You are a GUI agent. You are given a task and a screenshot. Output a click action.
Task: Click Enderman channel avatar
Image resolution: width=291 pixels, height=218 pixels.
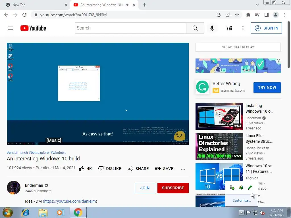tap(14, 188)
